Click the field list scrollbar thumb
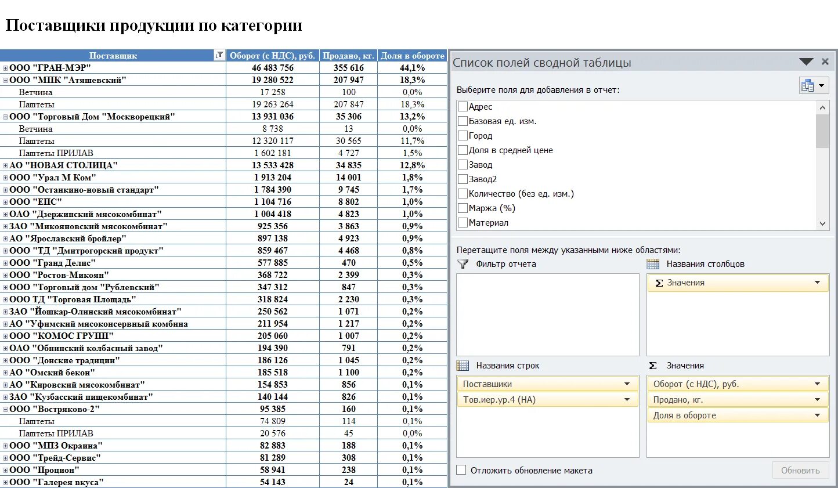This screenshot has height=488, width=838. tap(822, 131)
